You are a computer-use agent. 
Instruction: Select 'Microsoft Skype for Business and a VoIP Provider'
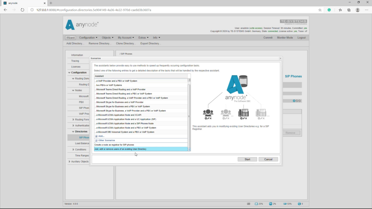(141, 102)
